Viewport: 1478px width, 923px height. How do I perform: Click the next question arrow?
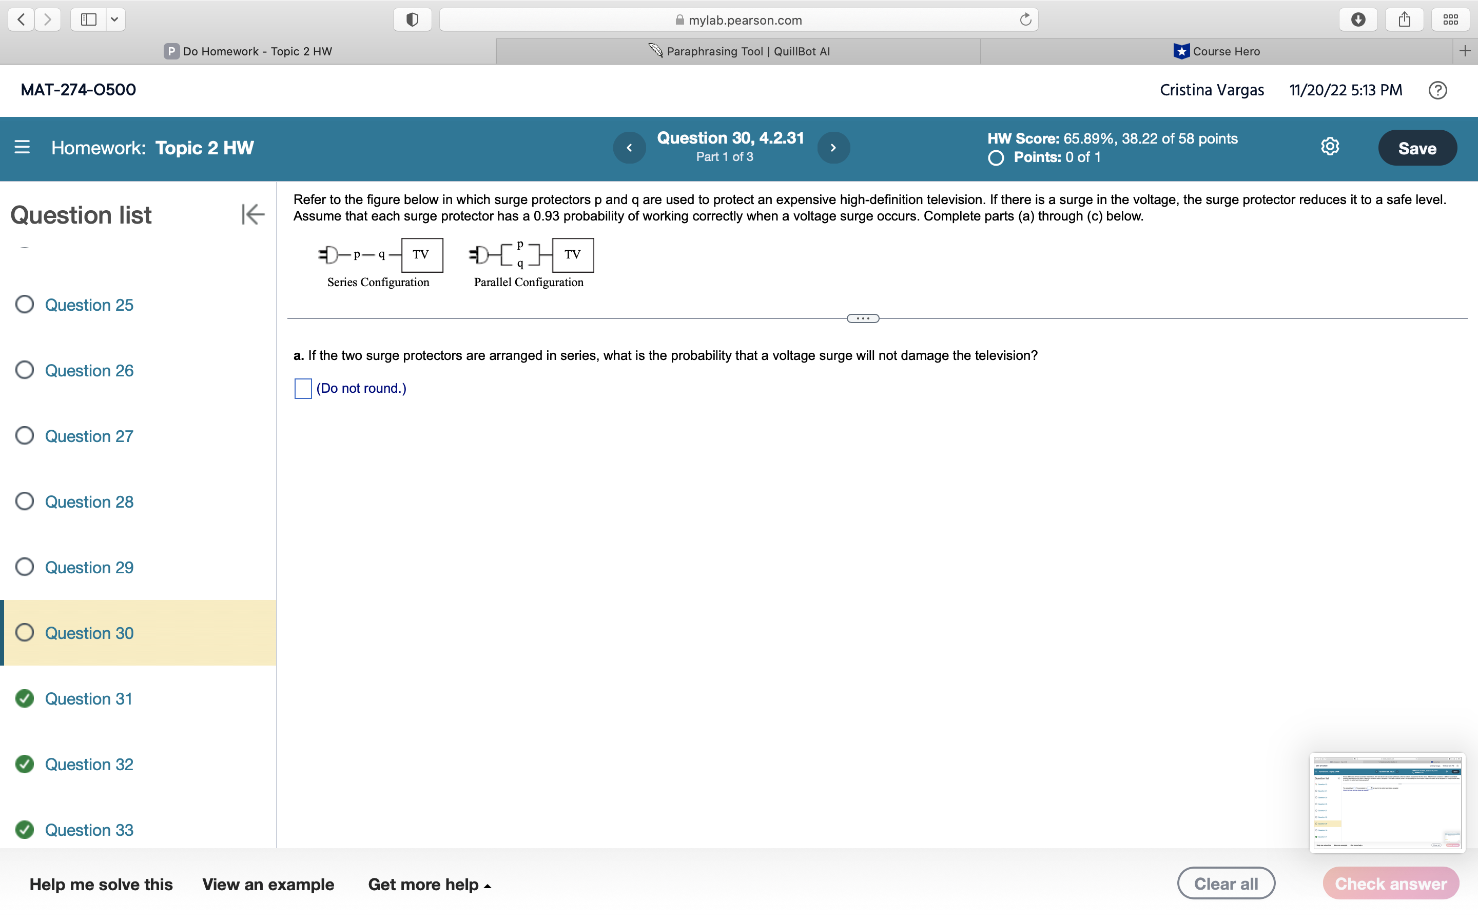tap(833, 147)
